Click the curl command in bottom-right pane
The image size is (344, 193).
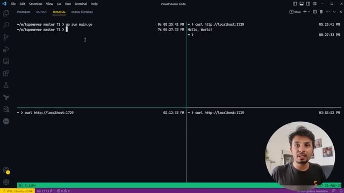pos(220,113)
